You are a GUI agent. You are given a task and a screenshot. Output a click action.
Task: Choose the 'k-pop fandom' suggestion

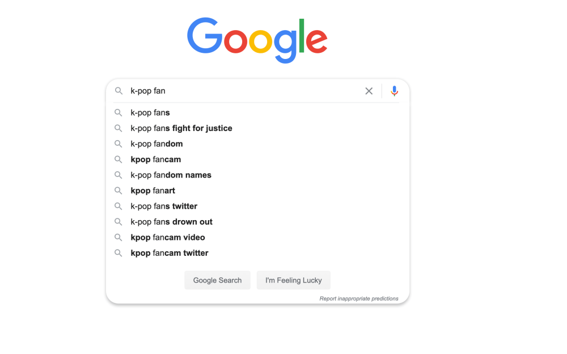tap(156, 144)
